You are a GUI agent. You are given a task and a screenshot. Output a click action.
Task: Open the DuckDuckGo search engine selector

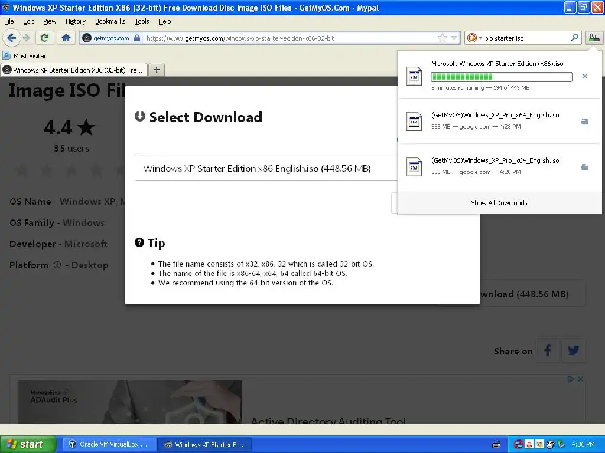[x=474, y=38]
